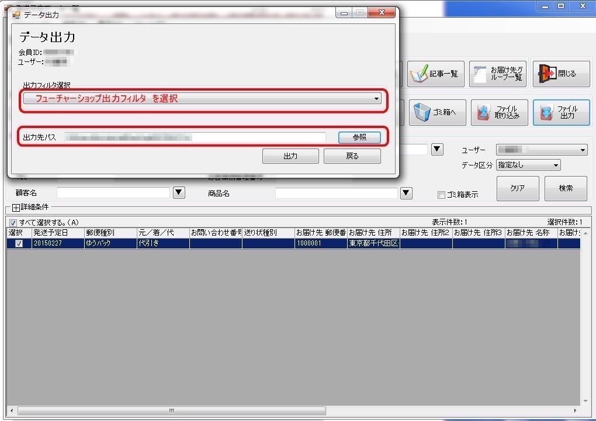The height and width of the screenshot is (421, 596).
Task: Click the お届け先 名称 column header
Action: click(x=531, y=233)
